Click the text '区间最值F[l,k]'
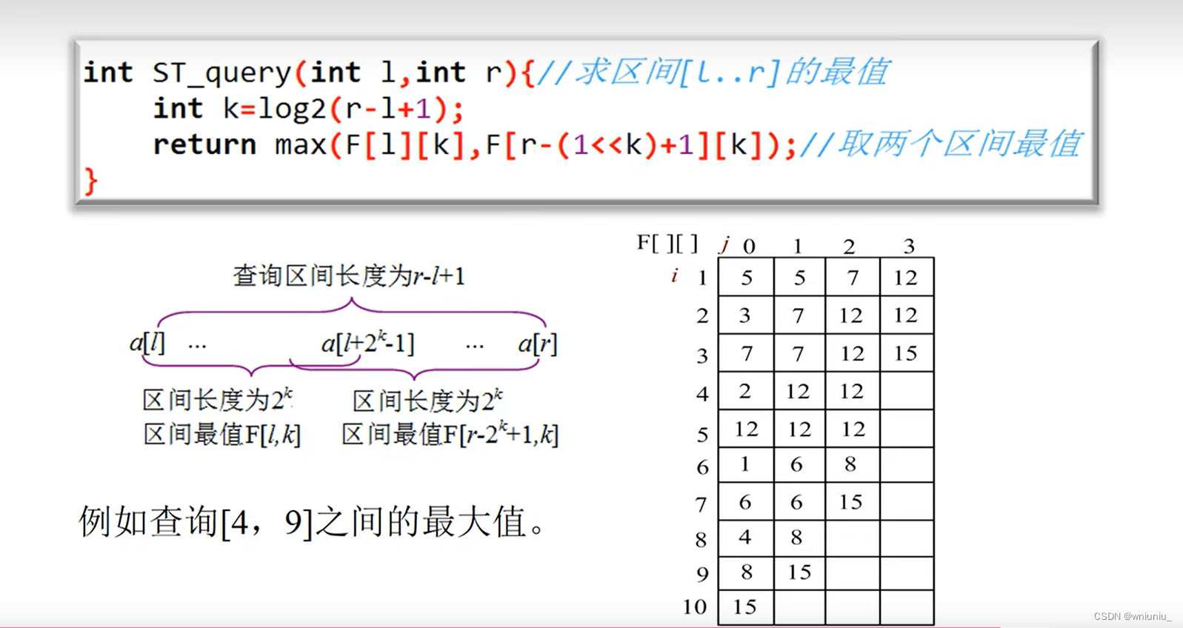1183x628 pixels. point(222,435)
